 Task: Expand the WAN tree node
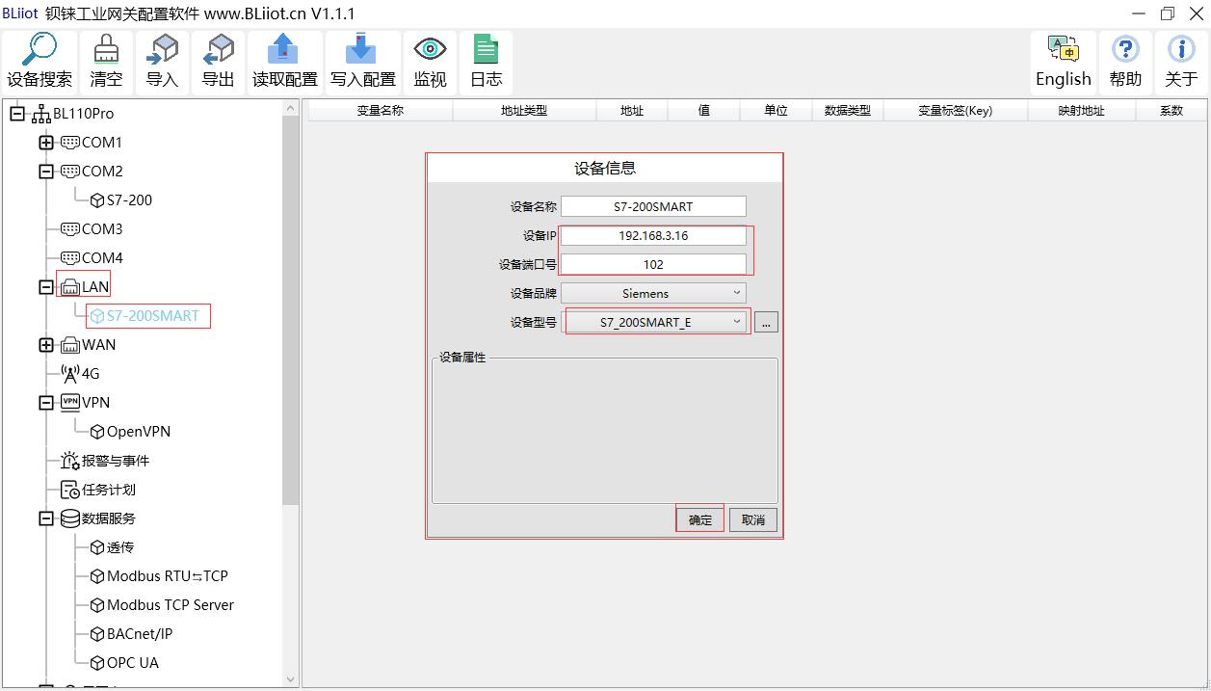click(x=46, y=345)
